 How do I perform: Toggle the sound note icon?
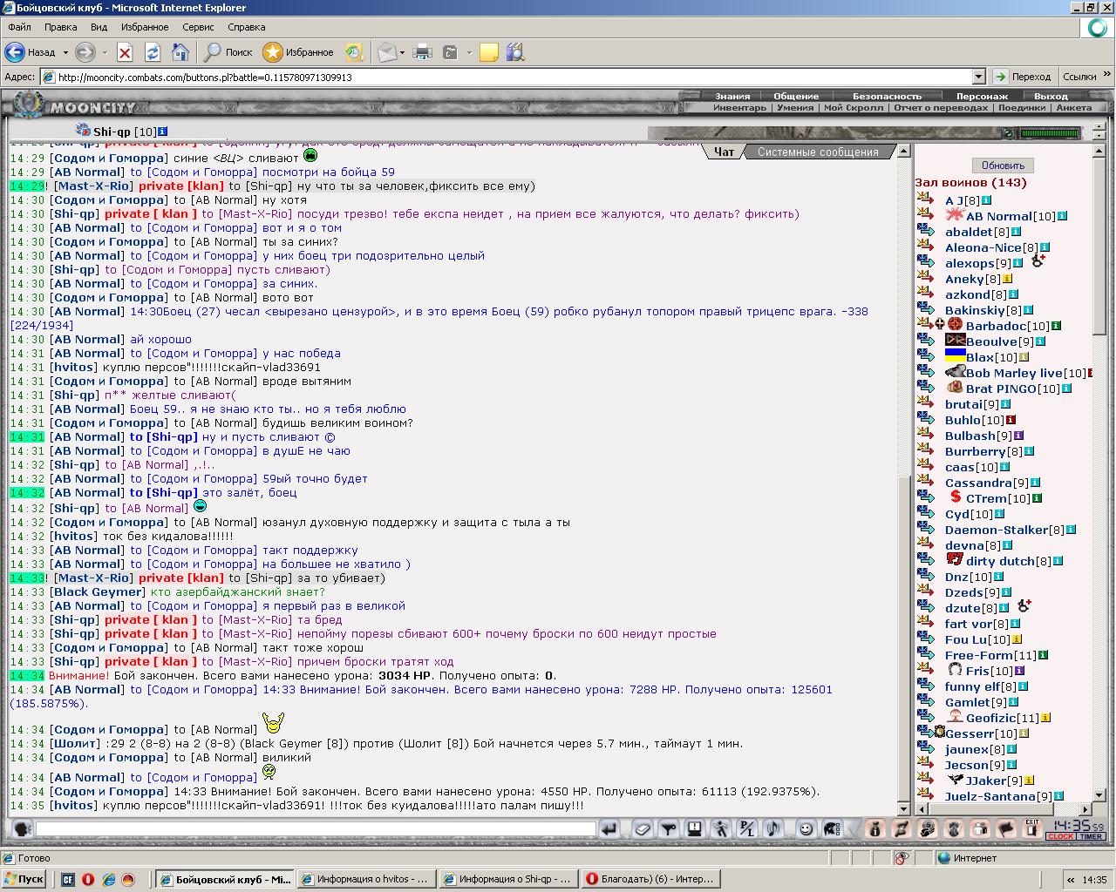pos(773,829)
